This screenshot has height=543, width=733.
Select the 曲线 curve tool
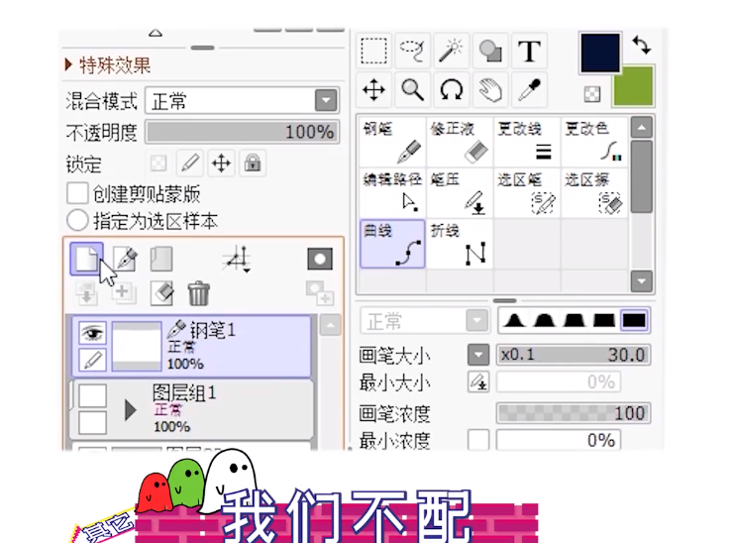(392, 244)
